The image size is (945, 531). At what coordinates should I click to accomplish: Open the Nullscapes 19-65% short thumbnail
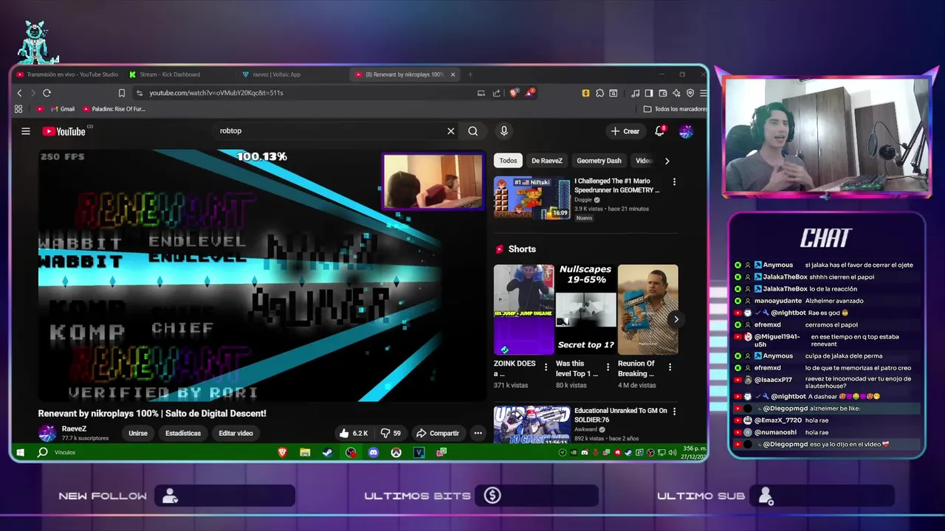(585, 310)
